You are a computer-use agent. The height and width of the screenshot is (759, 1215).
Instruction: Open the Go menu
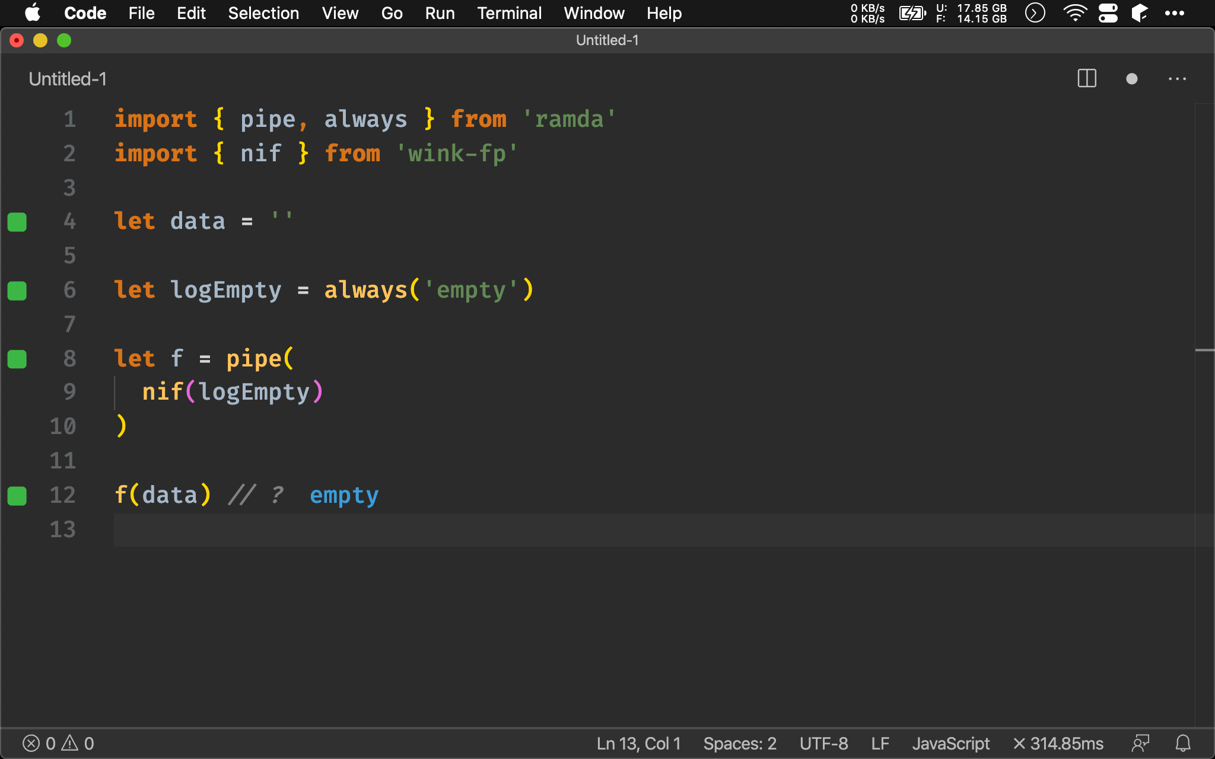[x=392, y=13]
